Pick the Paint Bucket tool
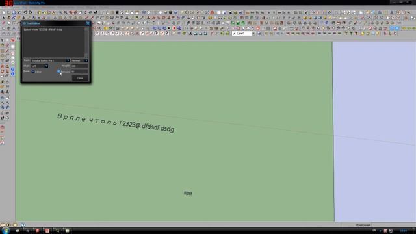This screenshot has height=234, width=416. (x=3, y=45)
